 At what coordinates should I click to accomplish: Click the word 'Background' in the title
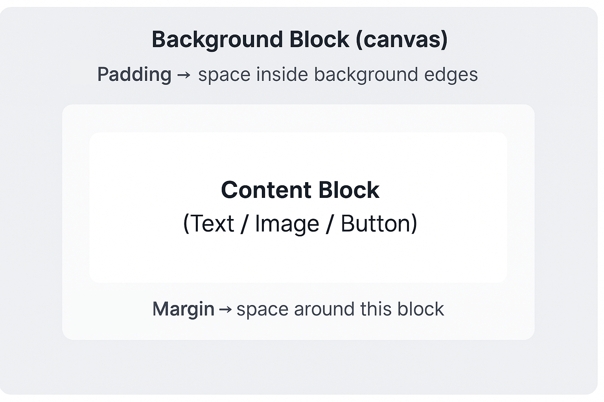(x=217, y=40)
